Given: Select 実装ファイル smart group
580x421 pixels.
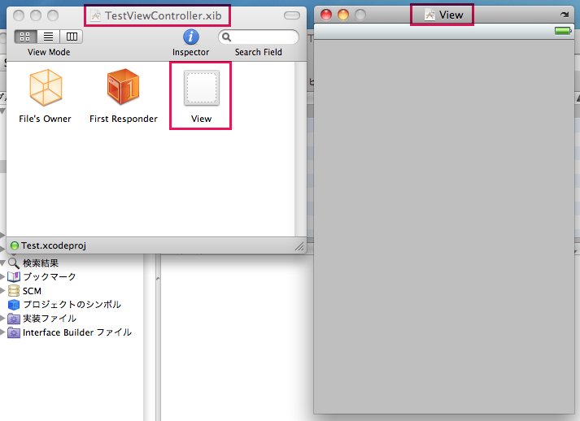Looking at the screenshot, I should [50, 319].
